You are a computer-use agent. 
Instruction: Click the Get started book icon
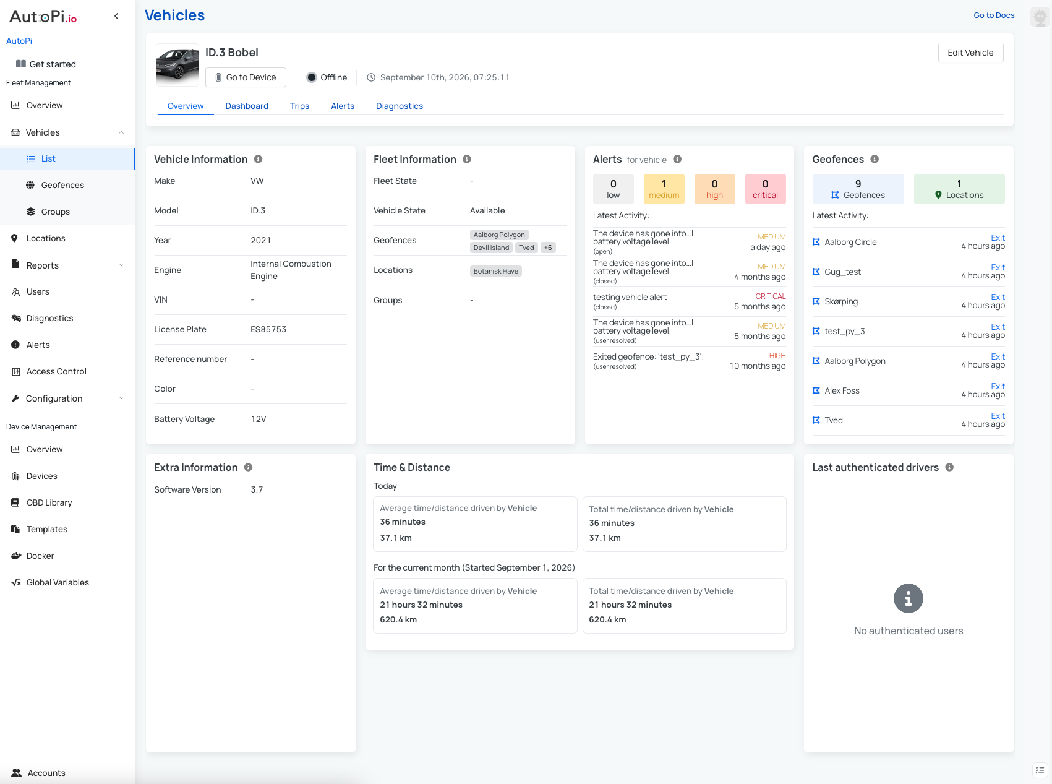pyautogui.click(x=21, y=64)
